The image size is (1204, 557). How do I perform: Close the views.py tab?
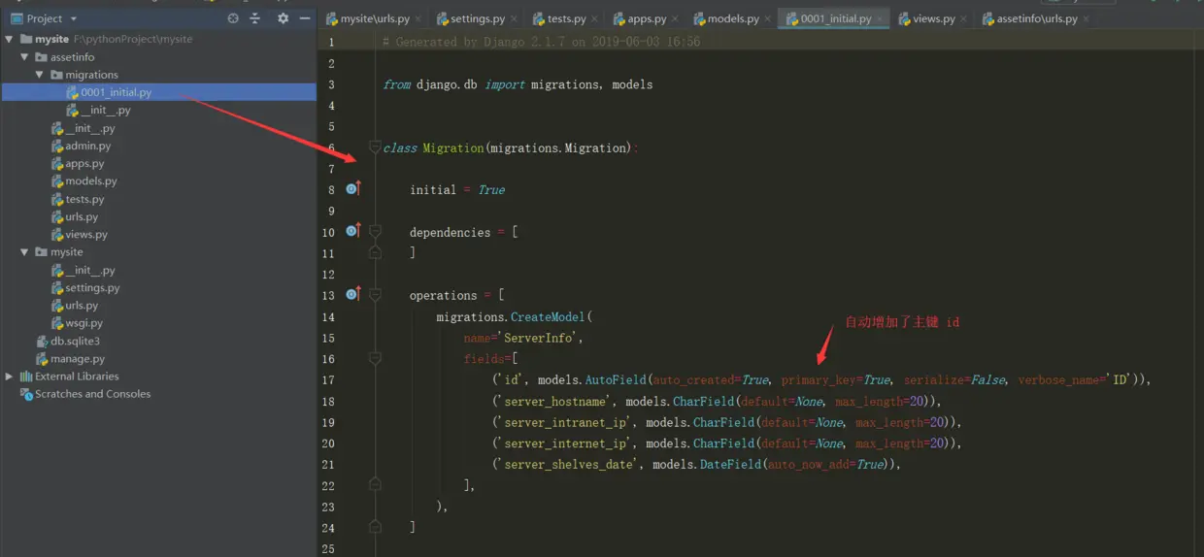[964, 18]
